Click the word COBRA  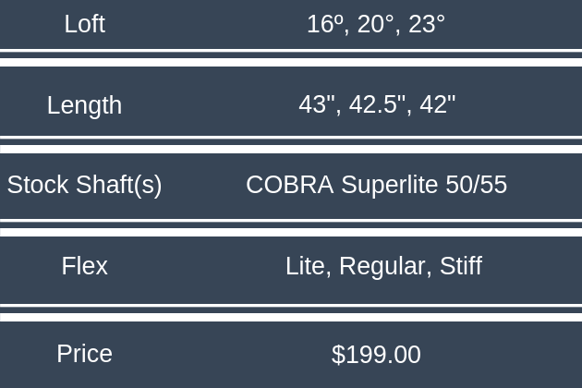pos(289,185)
